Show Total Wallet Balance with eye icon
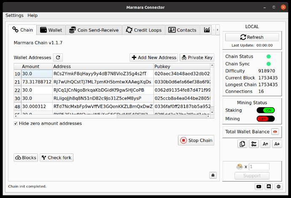This screenshot has height=198, width=291. pos(275,132)
